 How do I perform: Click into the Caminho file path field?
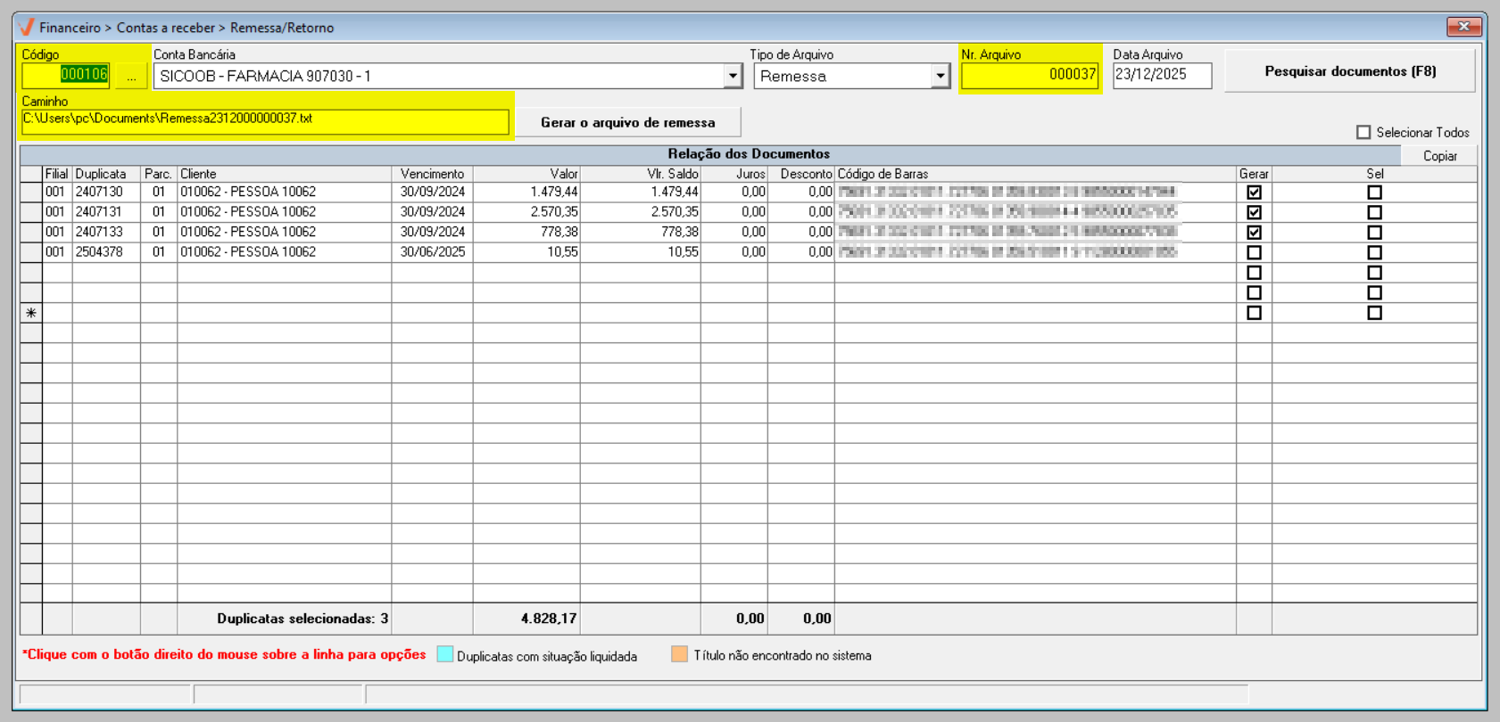pos(265,119)
